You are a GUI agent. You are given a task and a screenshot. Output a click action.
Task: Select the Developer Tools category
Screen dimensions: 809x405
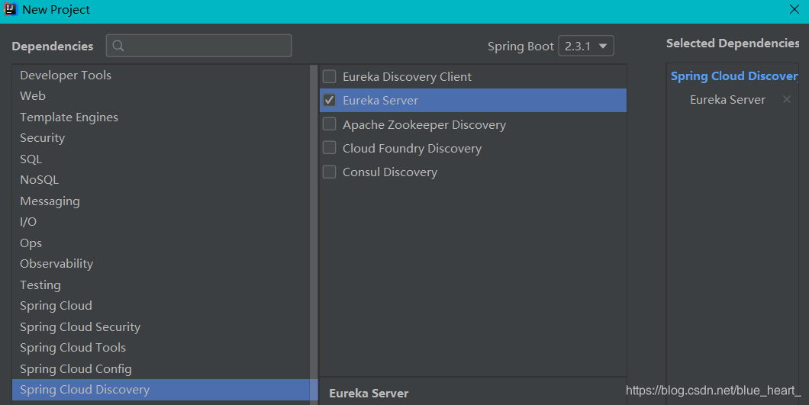coord(161,75)
